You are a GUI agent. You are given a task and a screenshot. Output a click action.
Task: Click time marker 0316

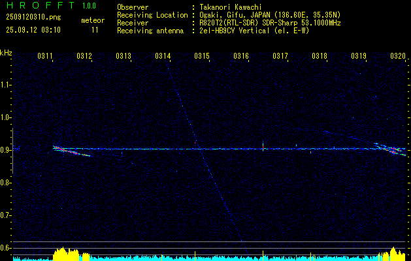click(x=241, y=56)
